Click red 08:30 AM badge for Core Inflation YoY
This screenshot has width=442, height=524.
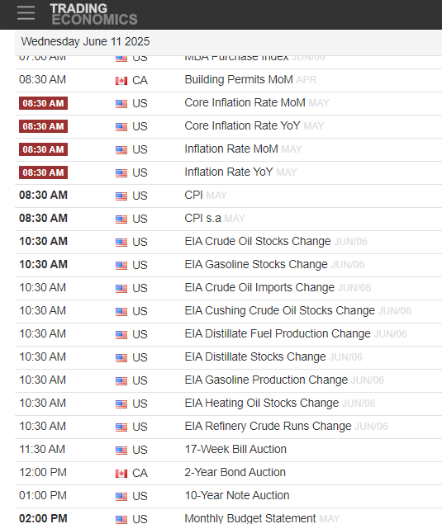pyautogui.click(x=43, y=126)
